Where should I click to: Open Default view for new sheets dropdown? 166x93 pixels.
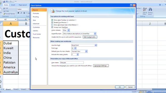coord(86,51)
